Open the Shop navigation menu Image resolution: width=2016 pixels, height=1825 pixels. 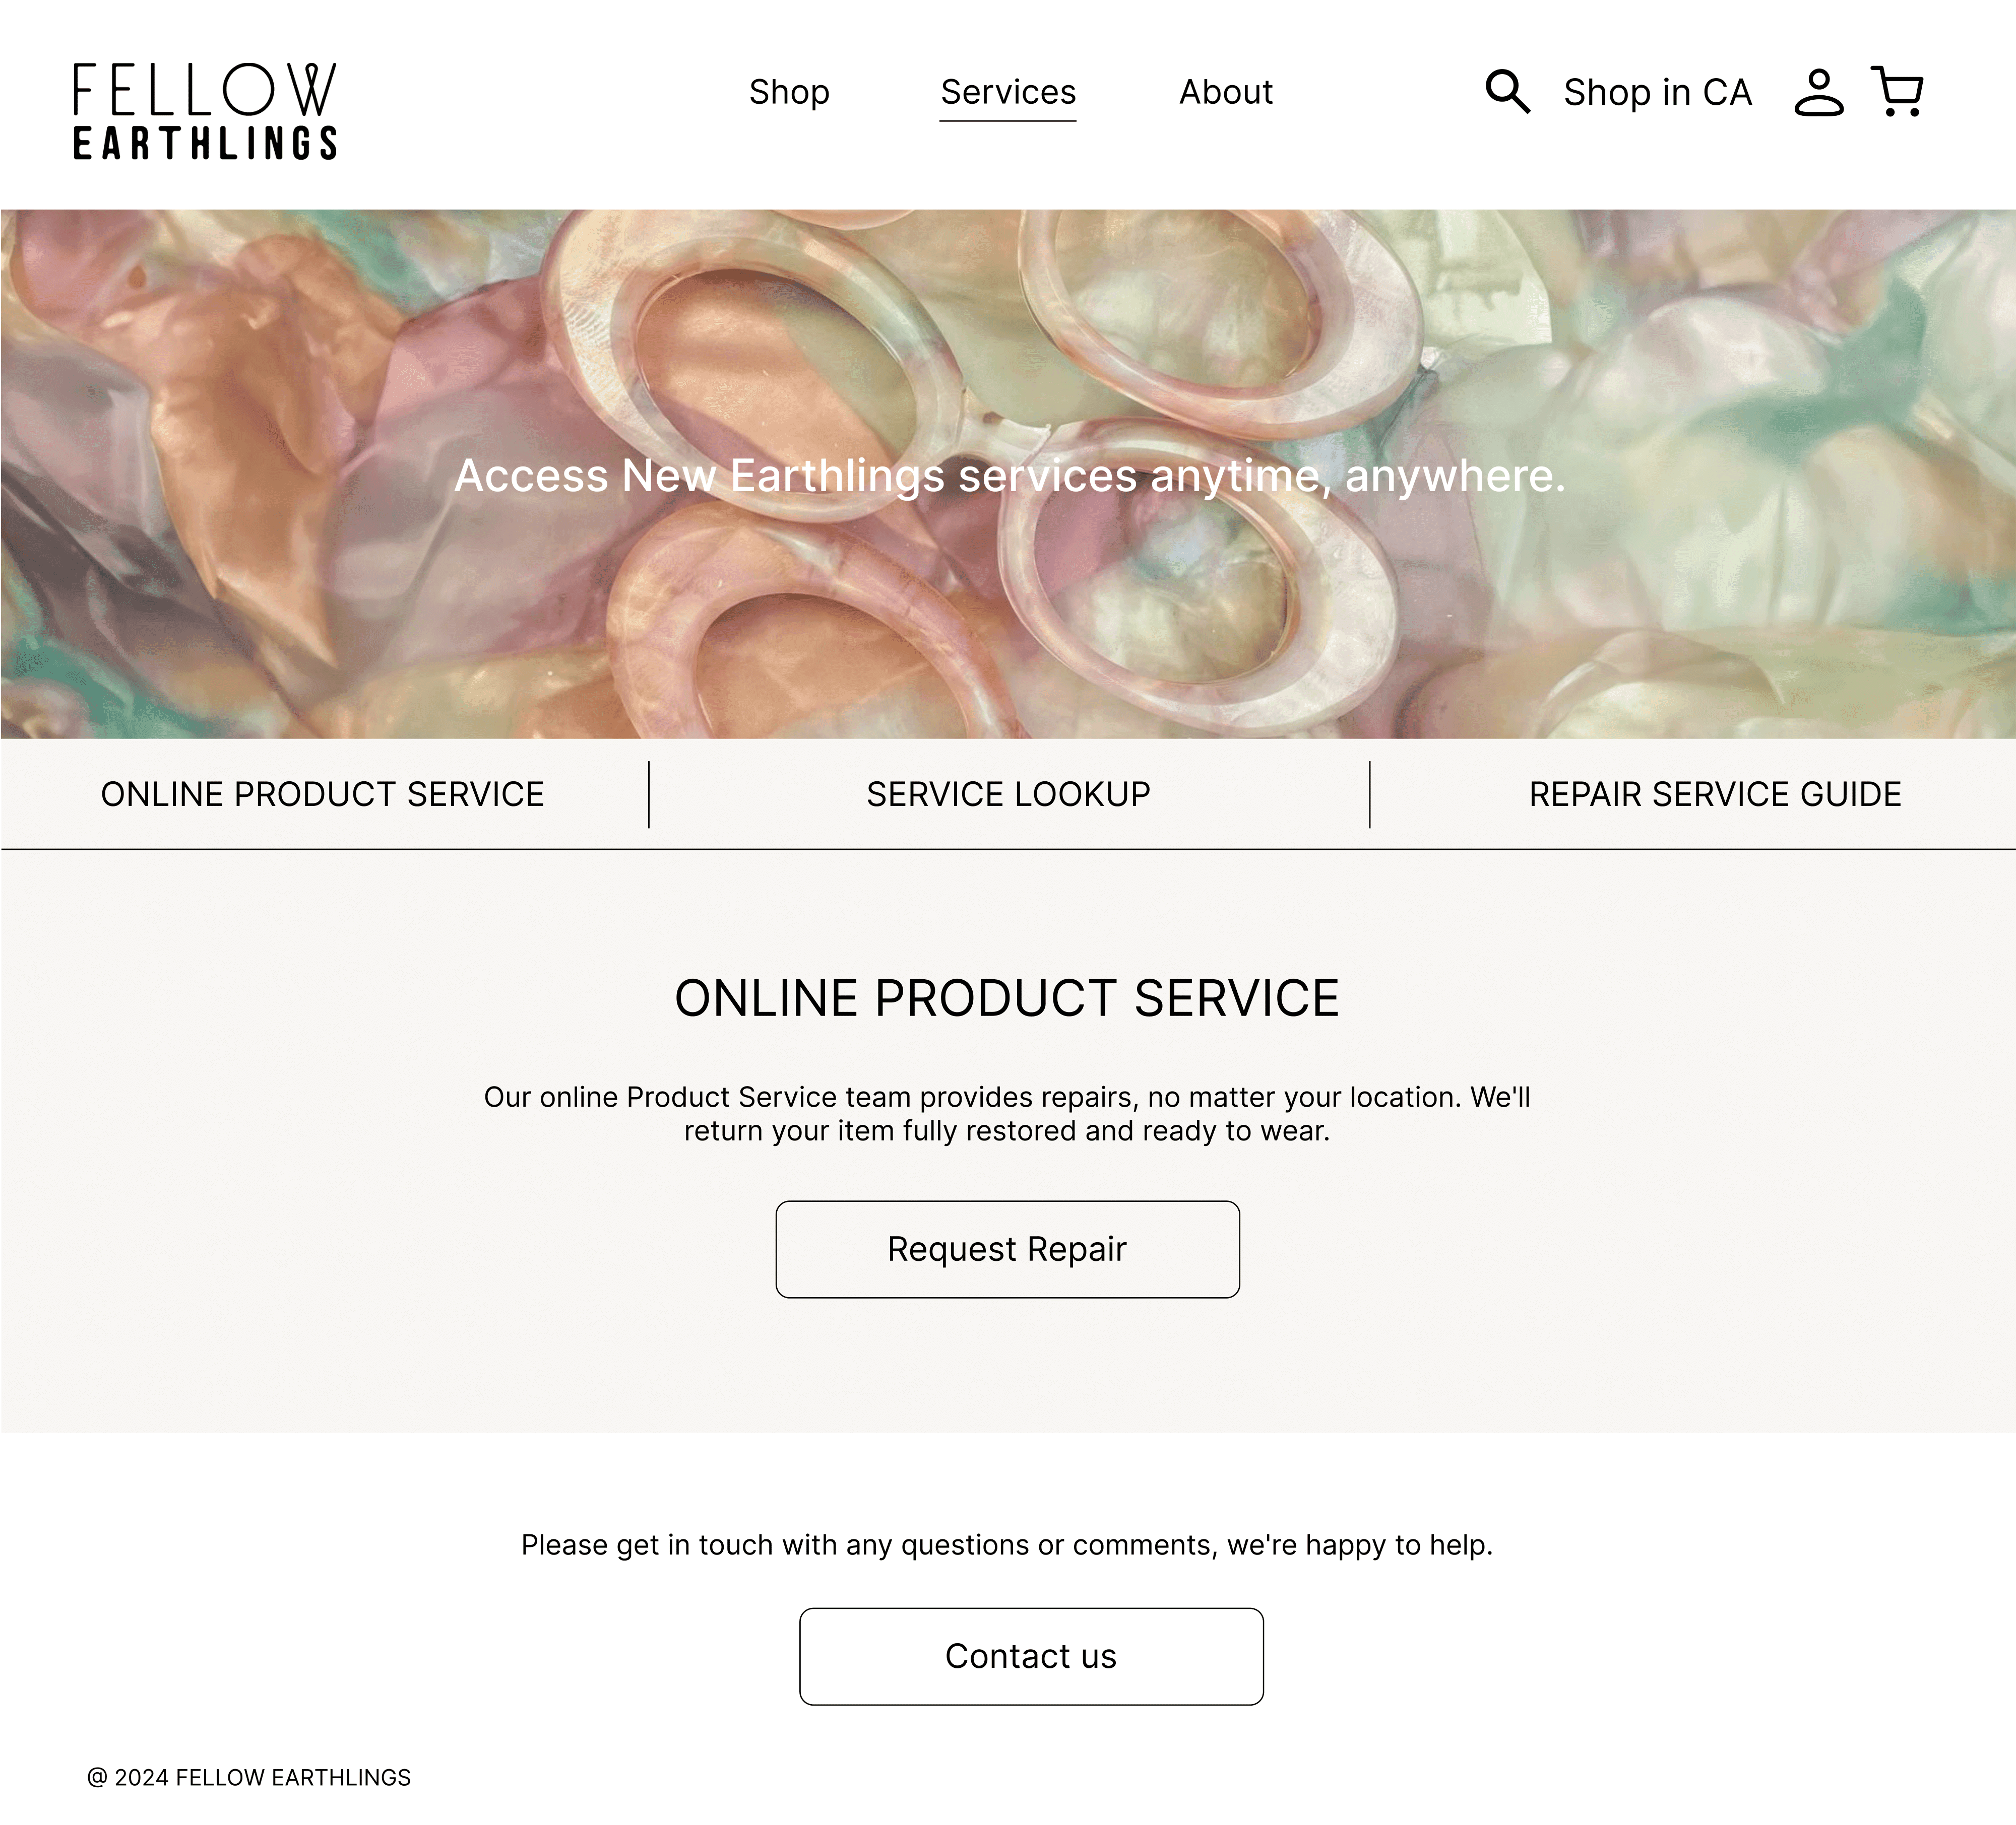pos(789,92)
